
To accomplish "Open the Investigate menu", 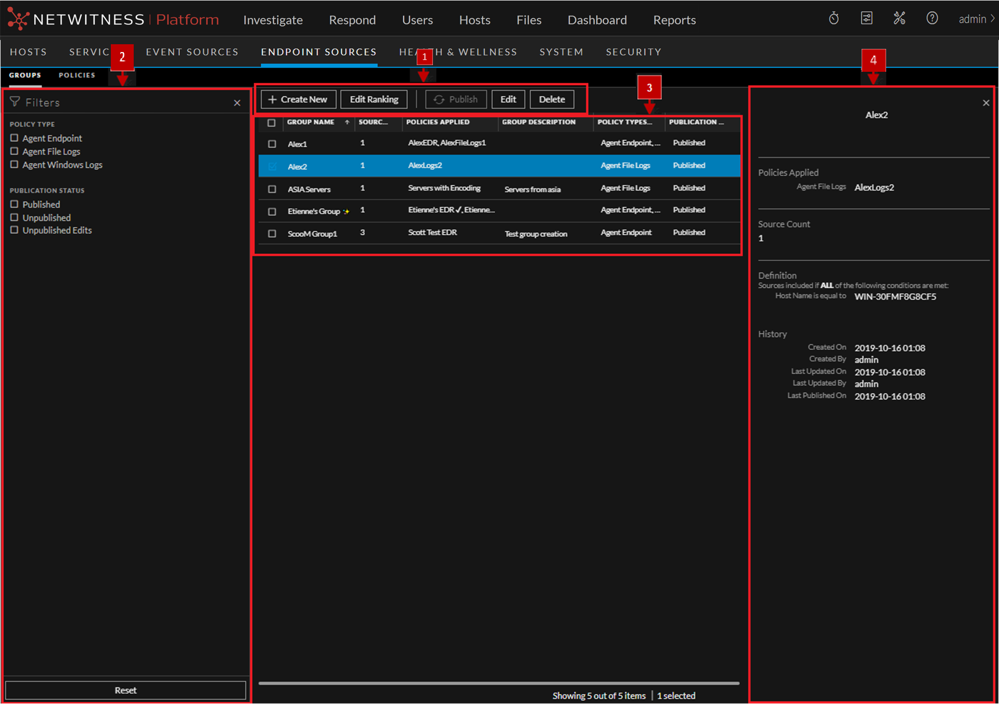I will pos(273,20).
